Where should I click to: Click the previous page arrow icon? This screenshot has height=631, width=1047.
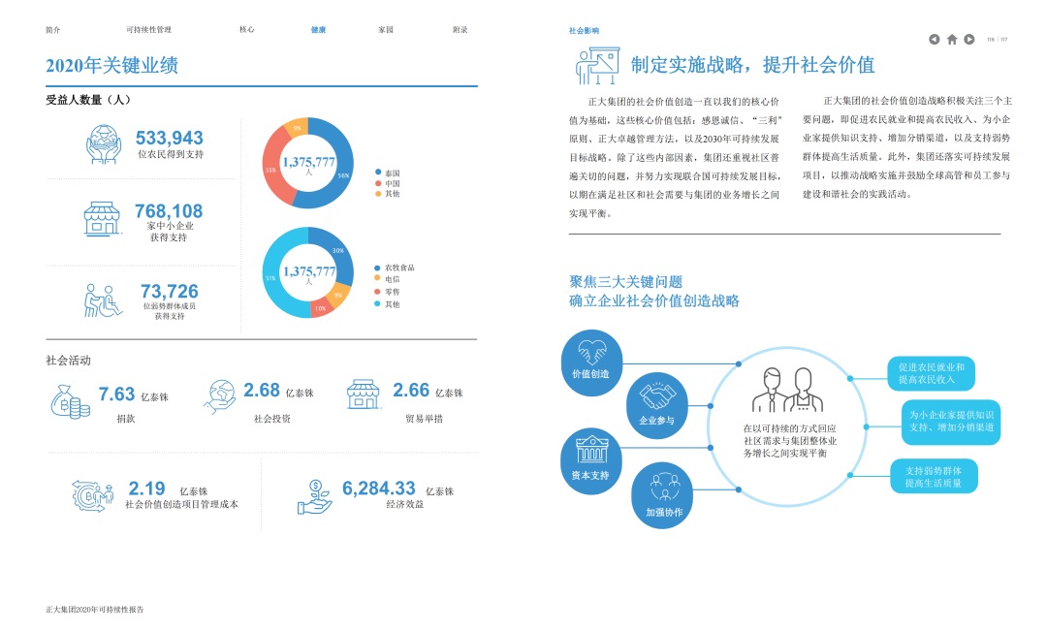pos(934,40)
